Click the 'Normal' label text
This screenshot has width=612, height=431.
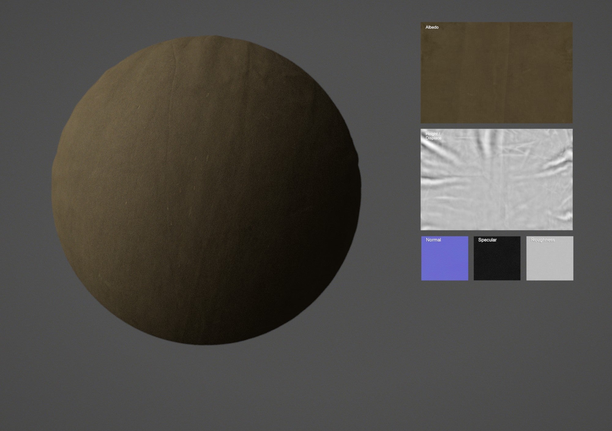(433, 240)
